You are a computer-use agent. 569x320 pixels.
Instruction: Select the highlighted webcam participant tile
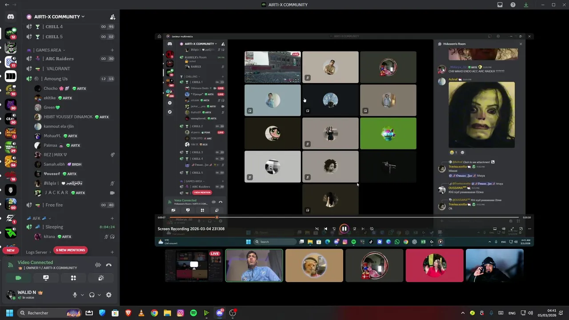point(254,266)
